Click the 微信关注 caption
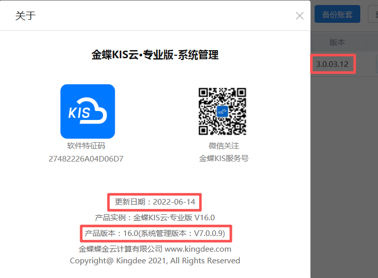The image size is (378, 278). point(223,146)
